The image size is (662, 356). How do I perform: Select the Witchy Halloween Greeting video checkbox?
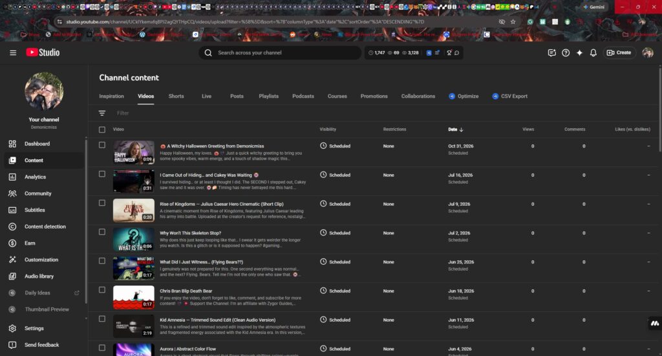(102, 145)
